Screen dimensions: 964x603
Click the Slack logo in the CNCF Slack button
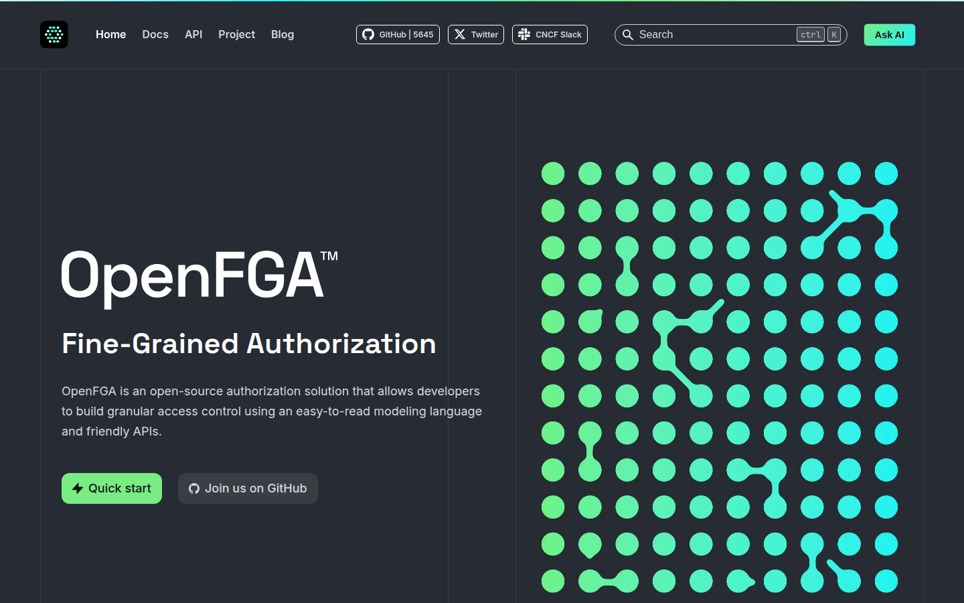pyautogui.click(x=524, y=35)
